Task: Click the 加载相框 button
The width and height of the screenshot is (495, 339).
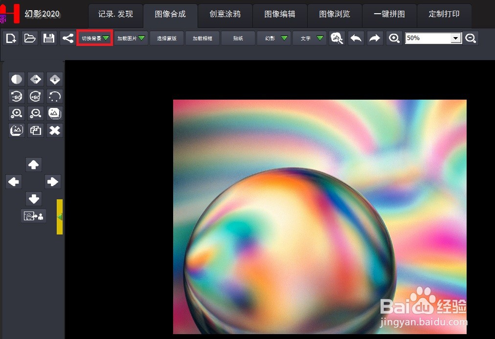Action: point(202,39)
